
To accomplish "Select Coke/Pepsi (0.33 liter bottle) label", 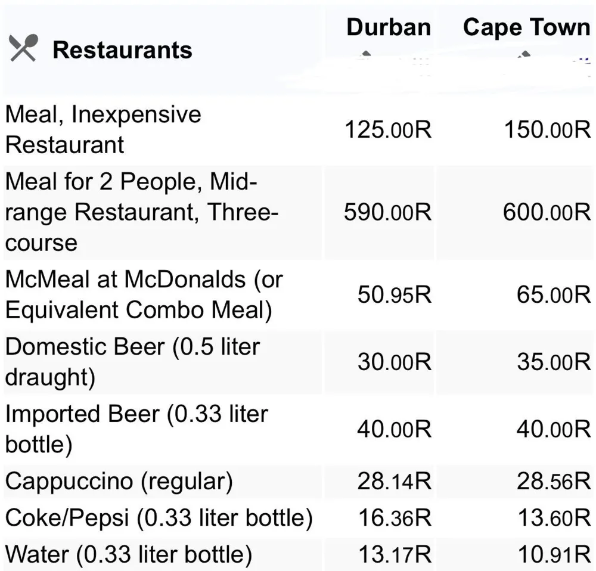I will (159, 518).
